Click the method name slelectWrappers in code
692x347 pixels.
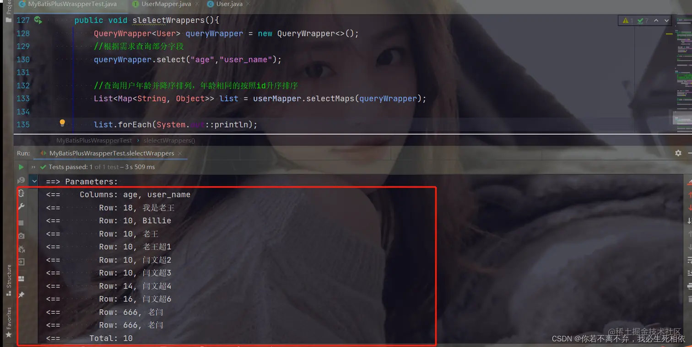(x=168, y=21)
